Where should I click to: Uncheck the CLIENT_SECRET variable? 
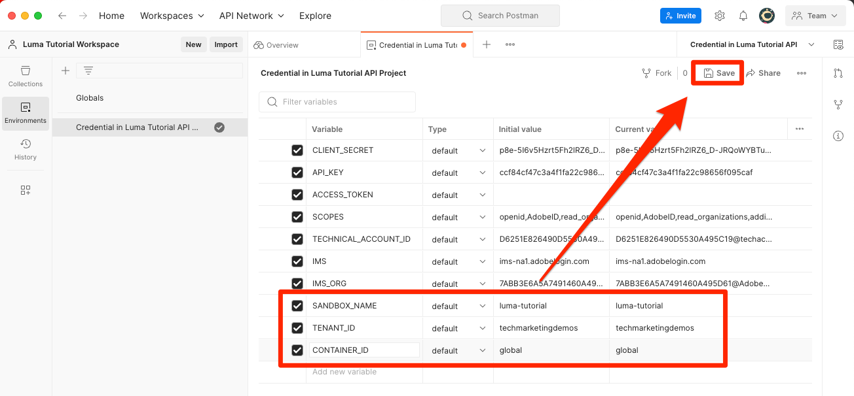point(297,150)
